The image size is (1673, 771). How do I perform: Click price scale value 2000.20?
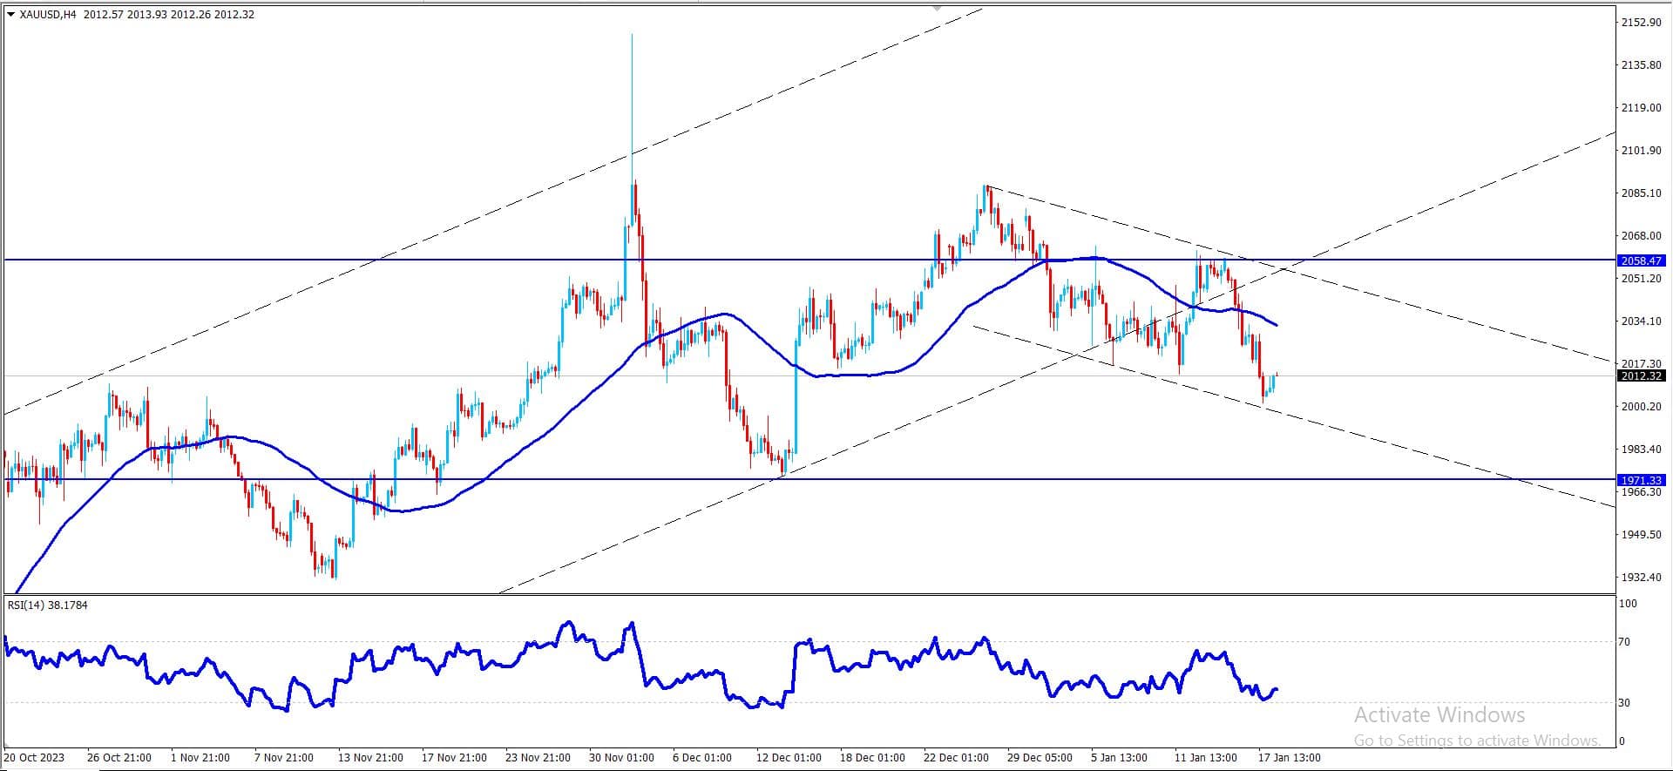pyautogui.click(x=1641, y=407)
